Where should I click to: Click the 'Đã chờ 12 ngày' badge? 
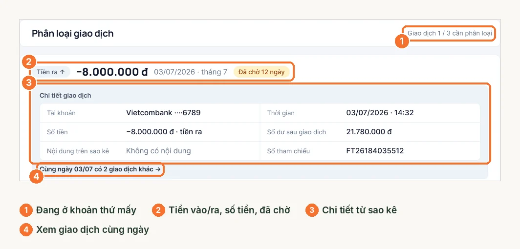[261, 72]
